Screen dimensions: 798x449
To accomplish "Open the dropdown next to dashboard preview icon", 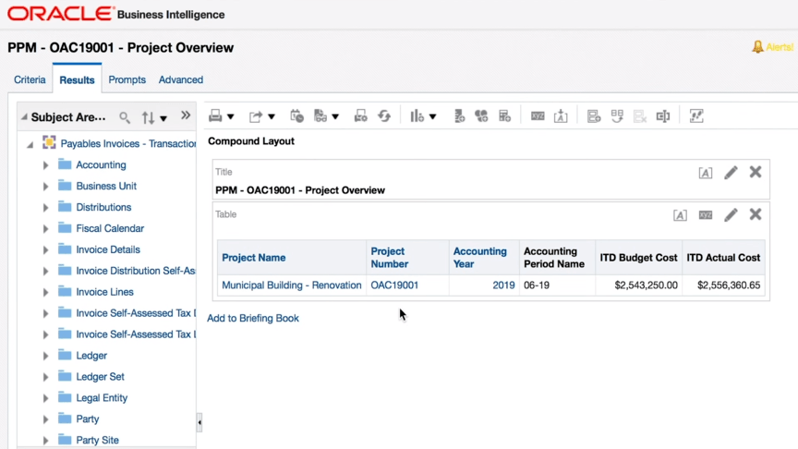I will coord(335,116).
